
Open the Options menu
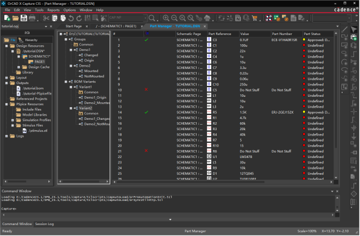point(70,10)
